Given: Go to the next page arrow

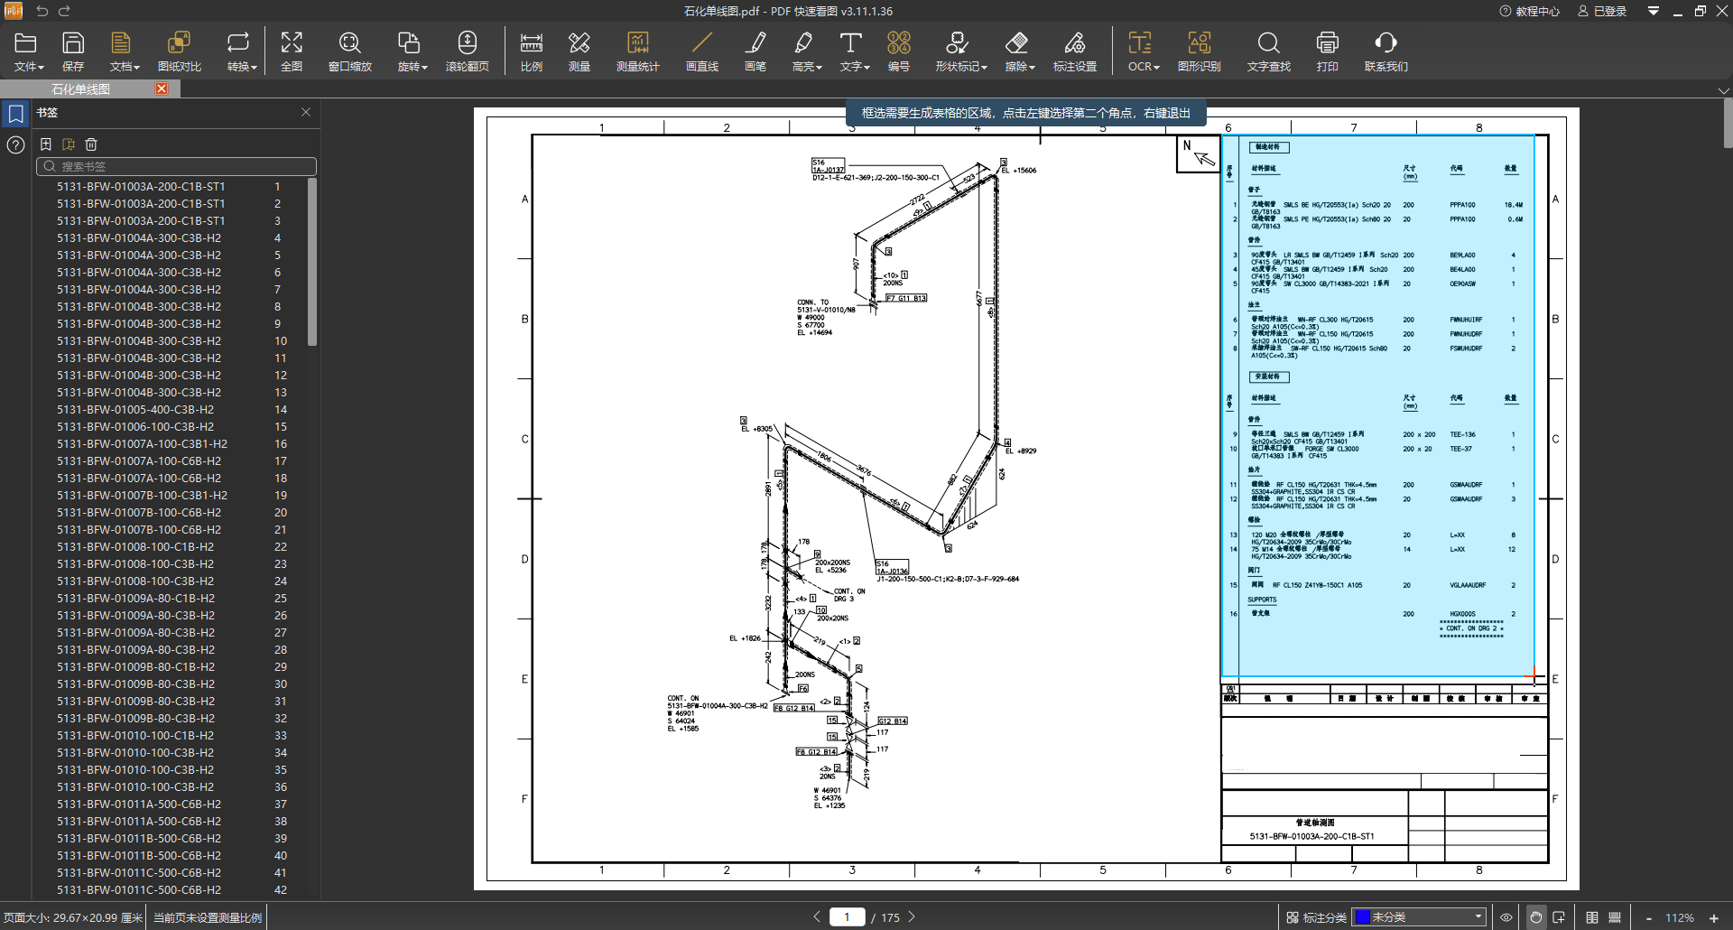Looking at the screenshot, I should coord(912,916).
